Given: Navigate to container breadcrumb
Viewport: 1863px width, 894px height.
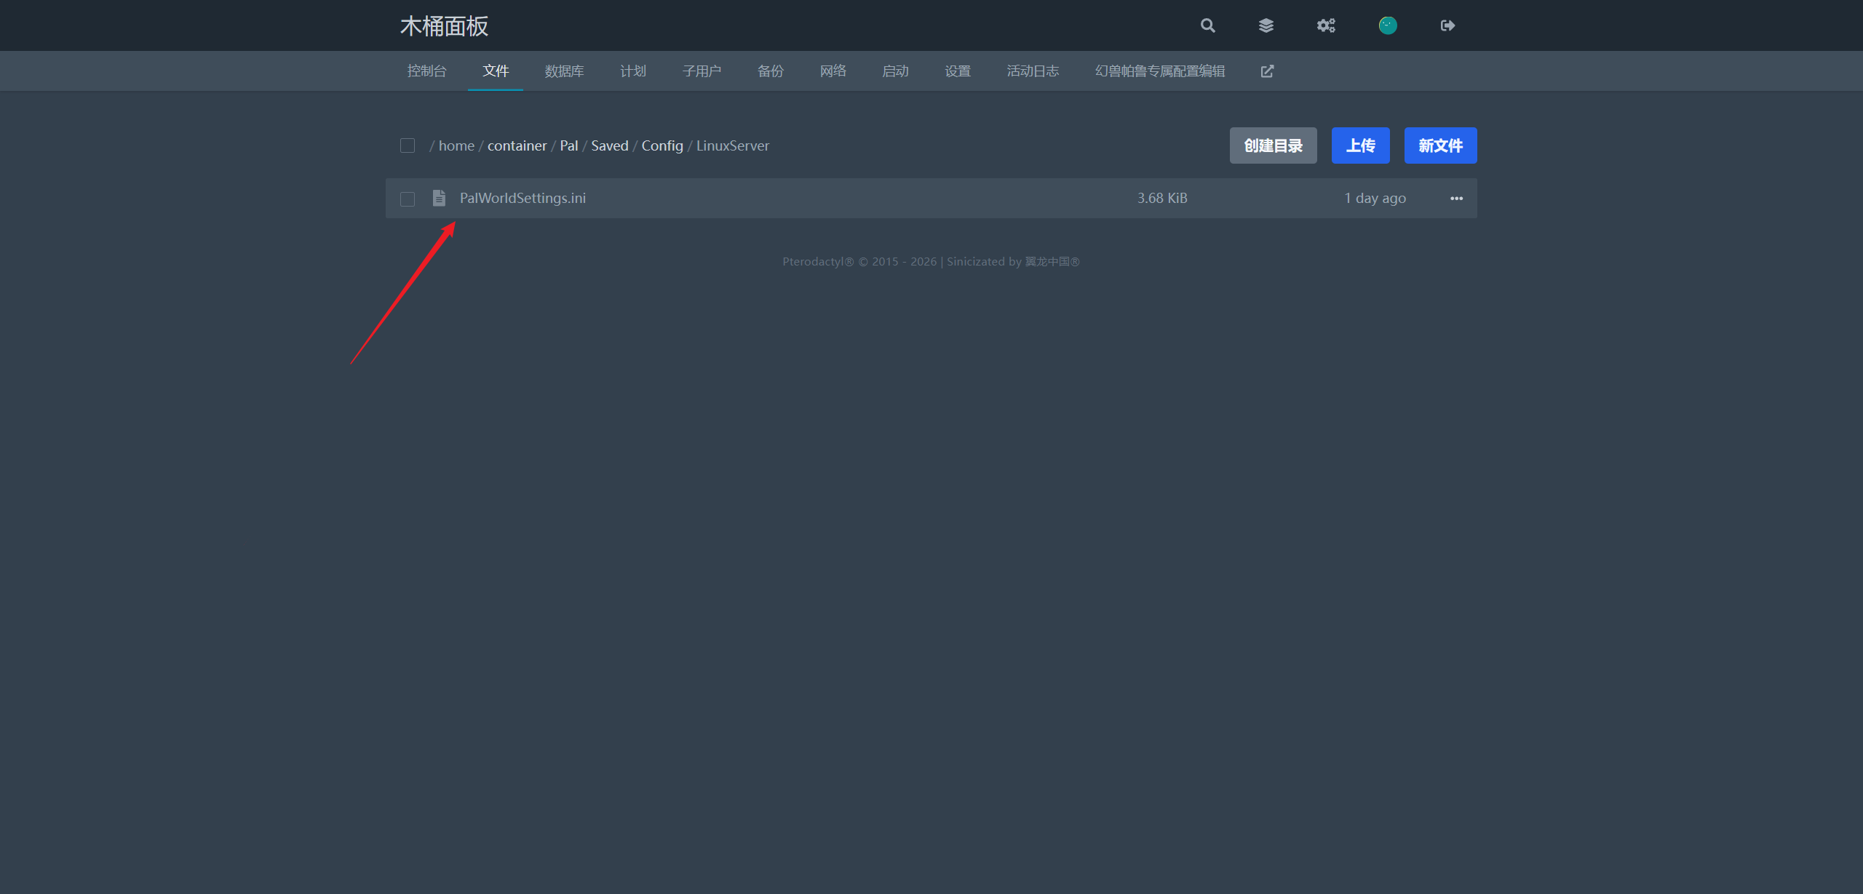Looking at the screenshot, I should tap(517, 145).
